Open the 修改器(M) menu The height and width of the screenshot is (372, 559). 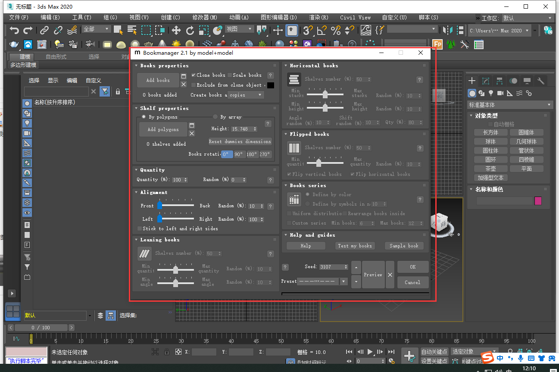204,18
